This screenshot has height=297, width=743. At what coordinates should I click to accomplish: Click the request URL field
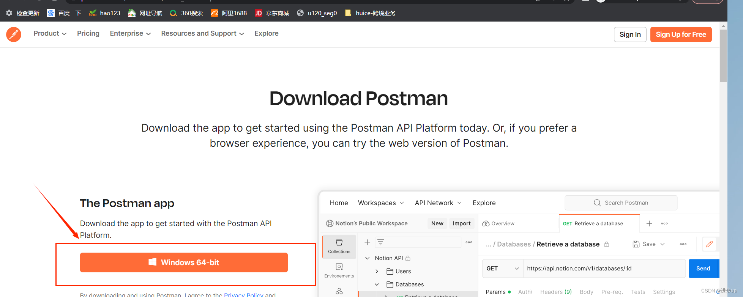604,269
